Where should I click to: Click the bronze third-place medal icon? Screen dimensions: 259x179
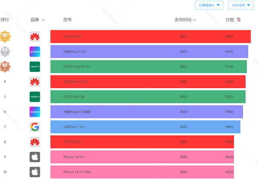[5, 67]
